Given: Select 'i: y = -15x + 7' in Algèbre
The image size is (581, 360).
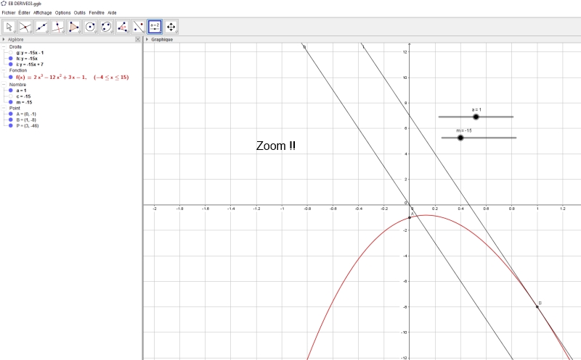Looking at the screenshot, I should click(30, 64).
